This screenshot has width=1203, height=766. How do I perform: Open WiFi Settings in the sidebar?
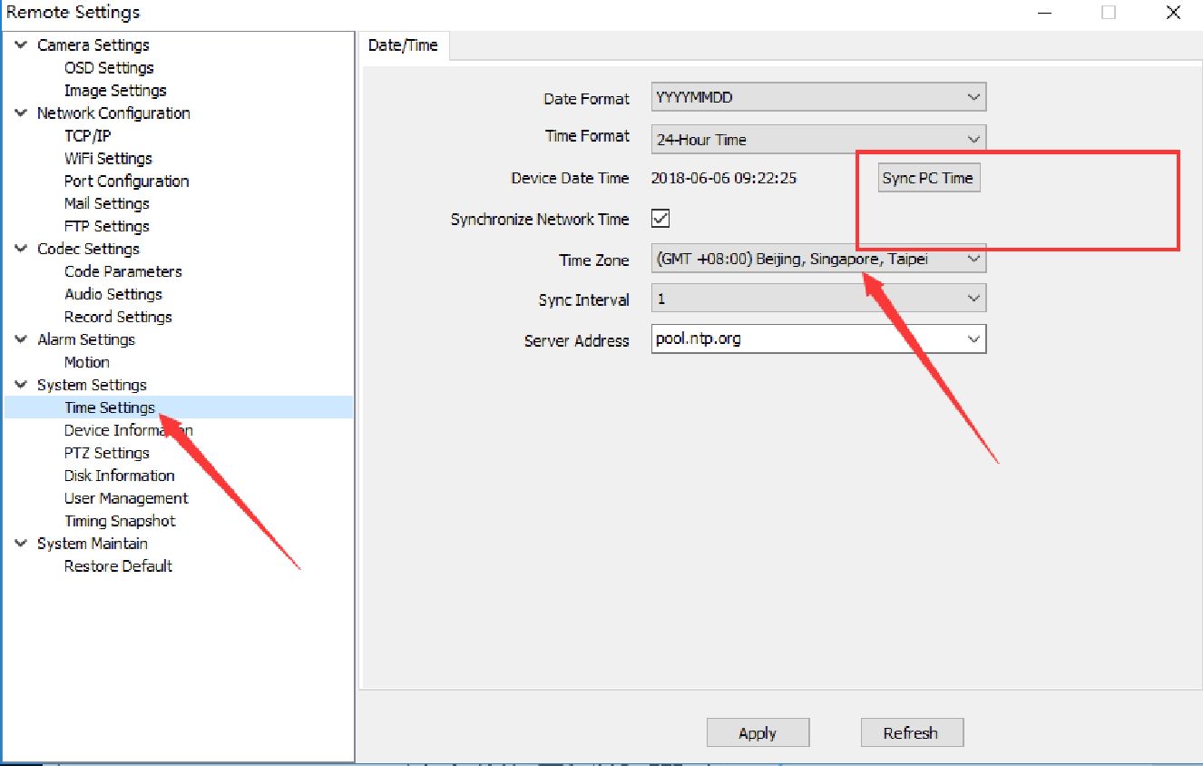(108, 158)
